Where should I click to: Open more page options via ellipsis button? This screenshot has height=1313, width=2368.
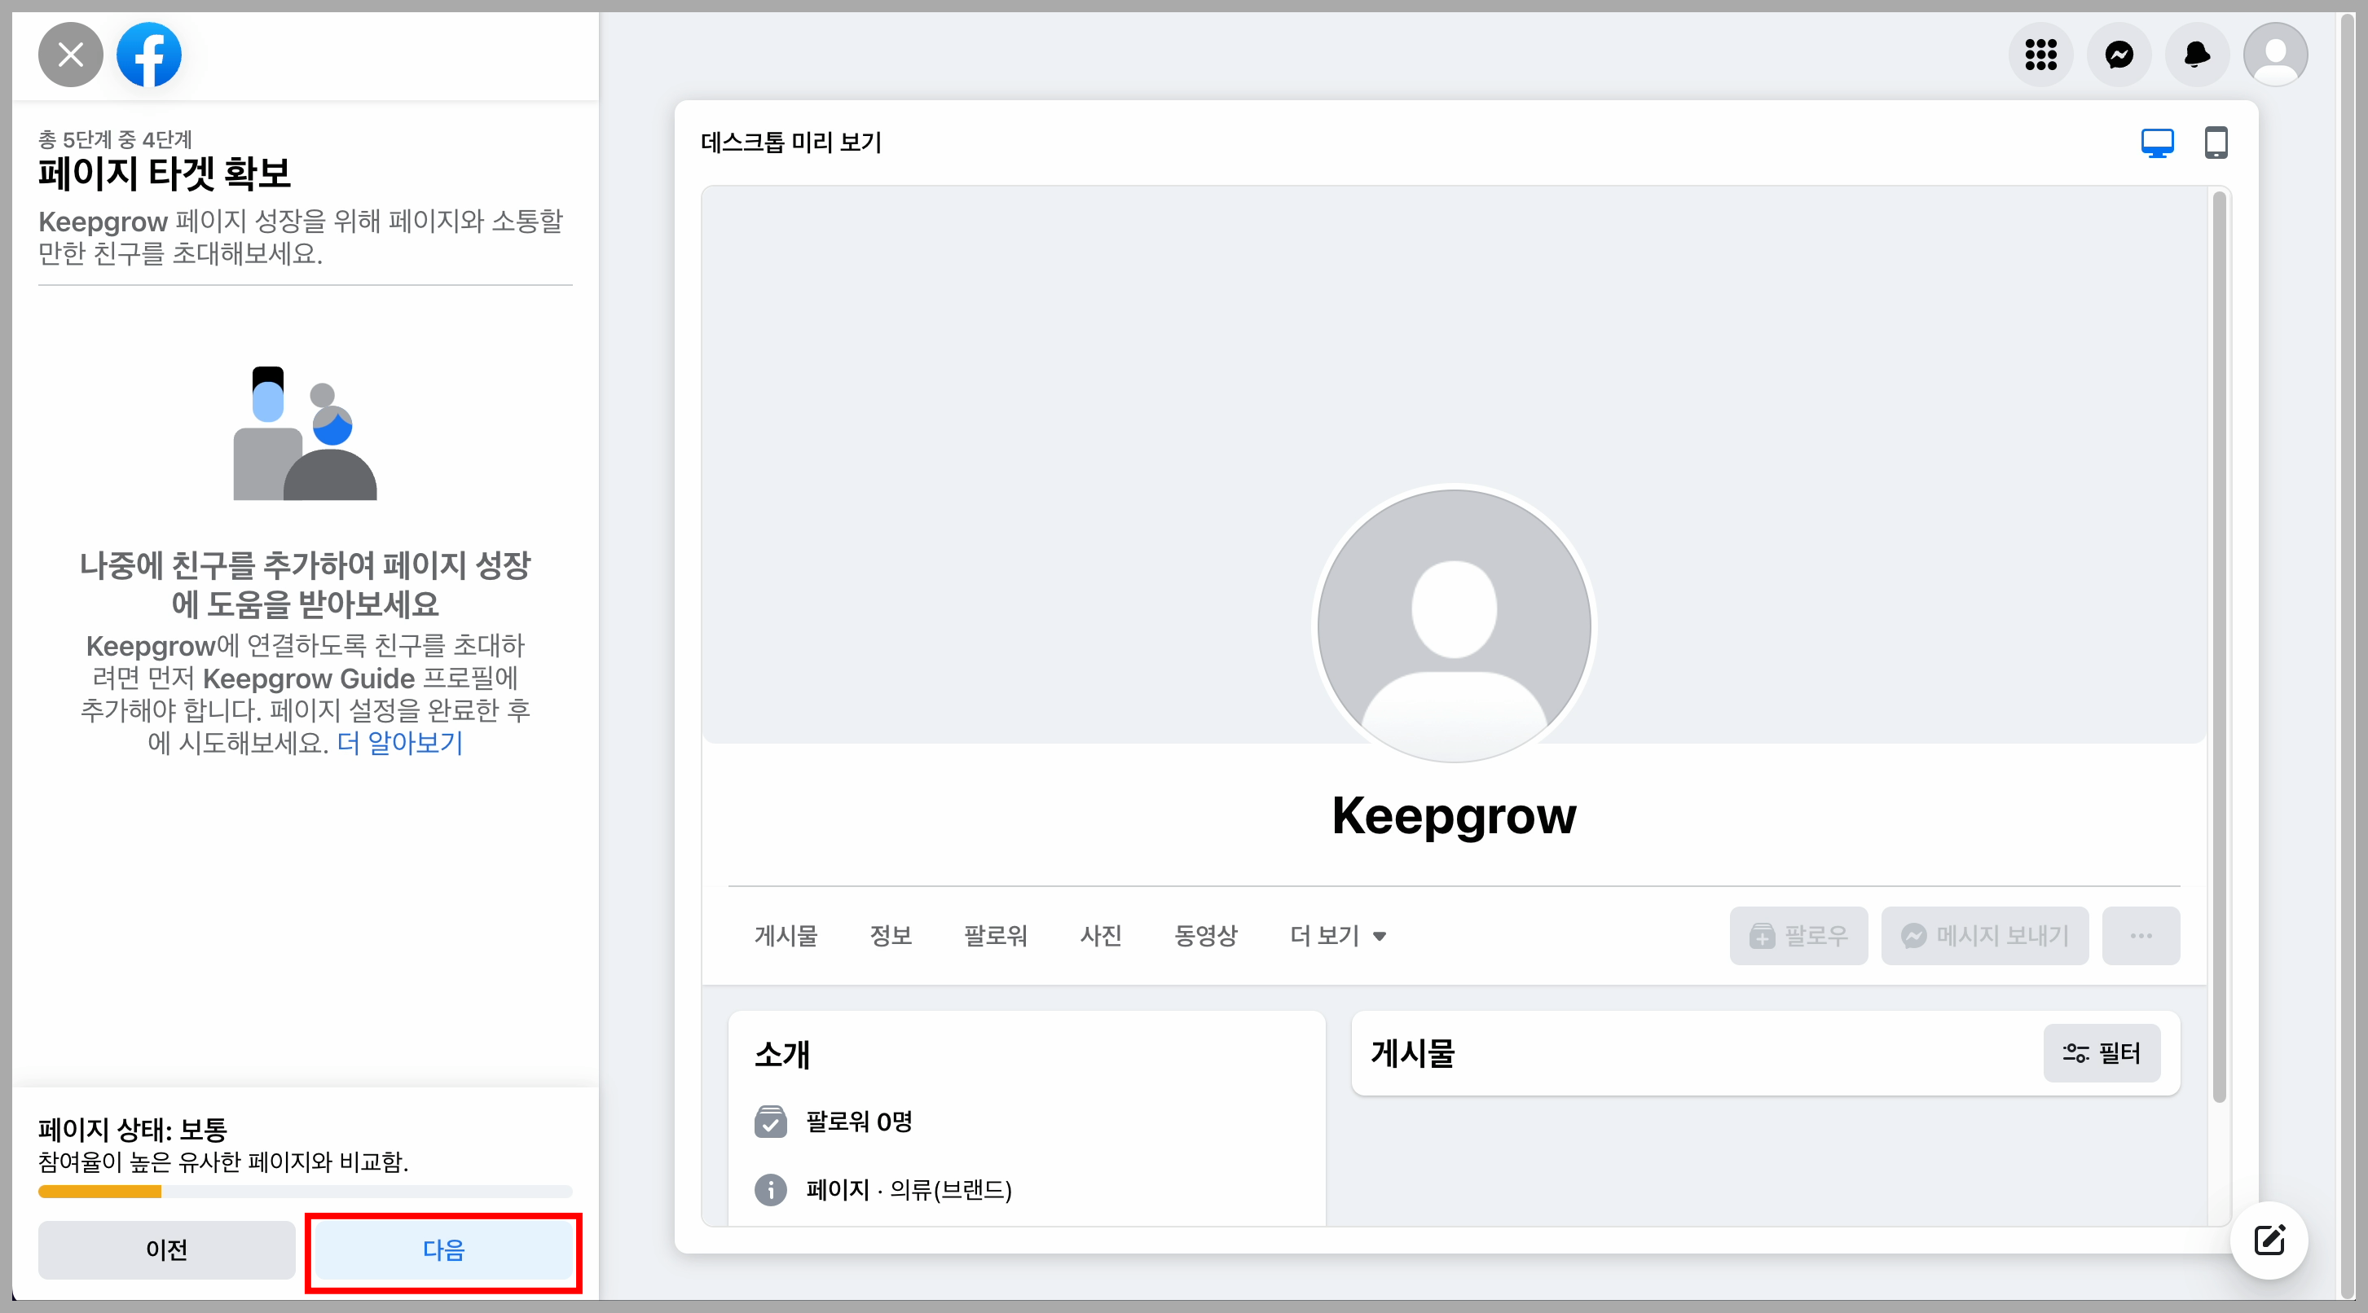click(2141, 936)
